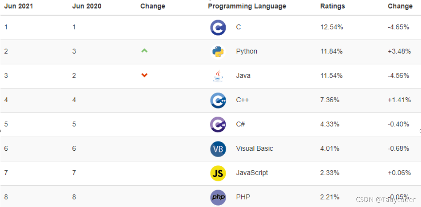
Task: Click the 12.54% rating value
Action: tap(332, 27)
